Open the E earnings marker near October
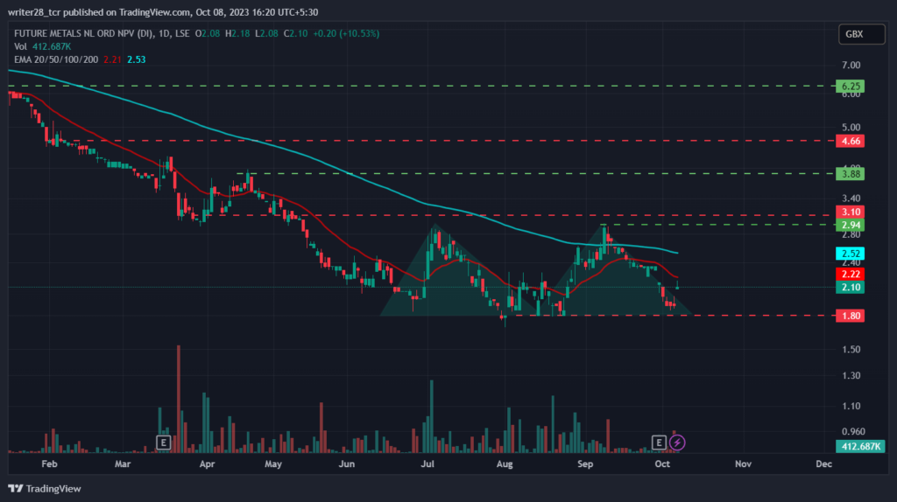This screenshot has width=897, height=502. (x=659, y=443)
